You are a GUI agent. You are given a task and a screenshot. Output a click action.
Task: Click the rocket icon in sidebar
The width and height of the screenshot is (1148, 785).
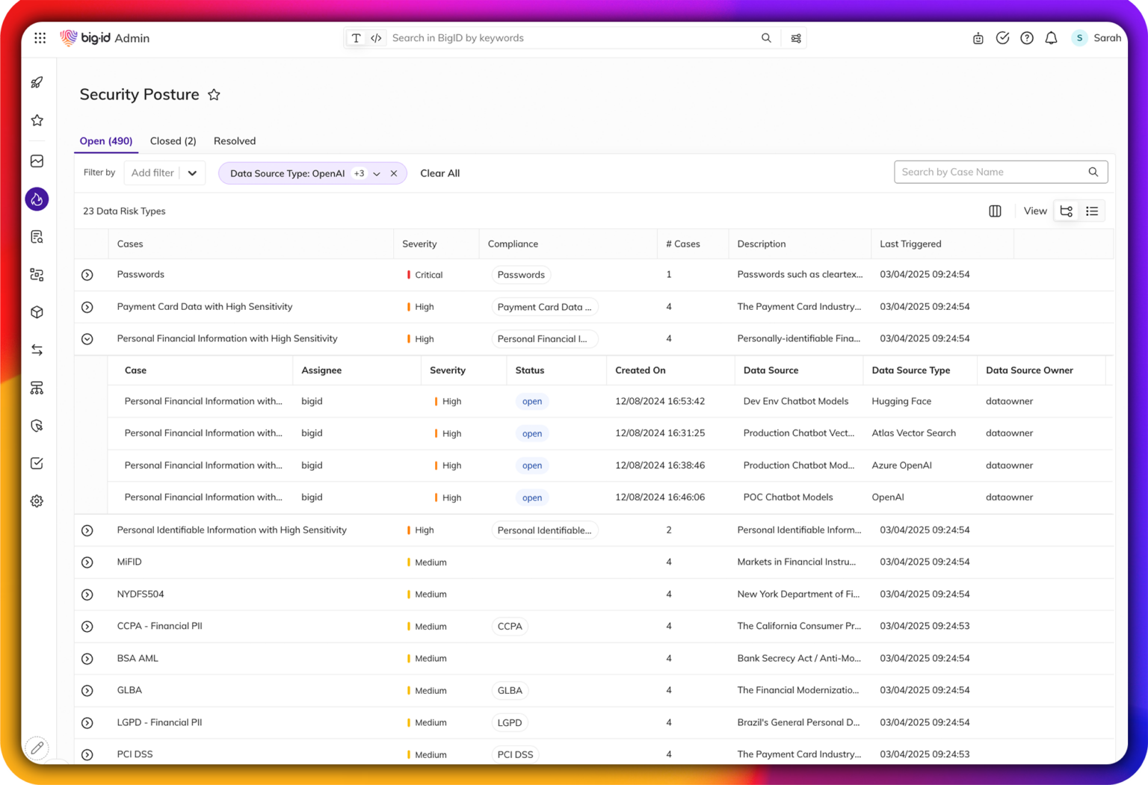pyautogui.click(x=37, y=82)
